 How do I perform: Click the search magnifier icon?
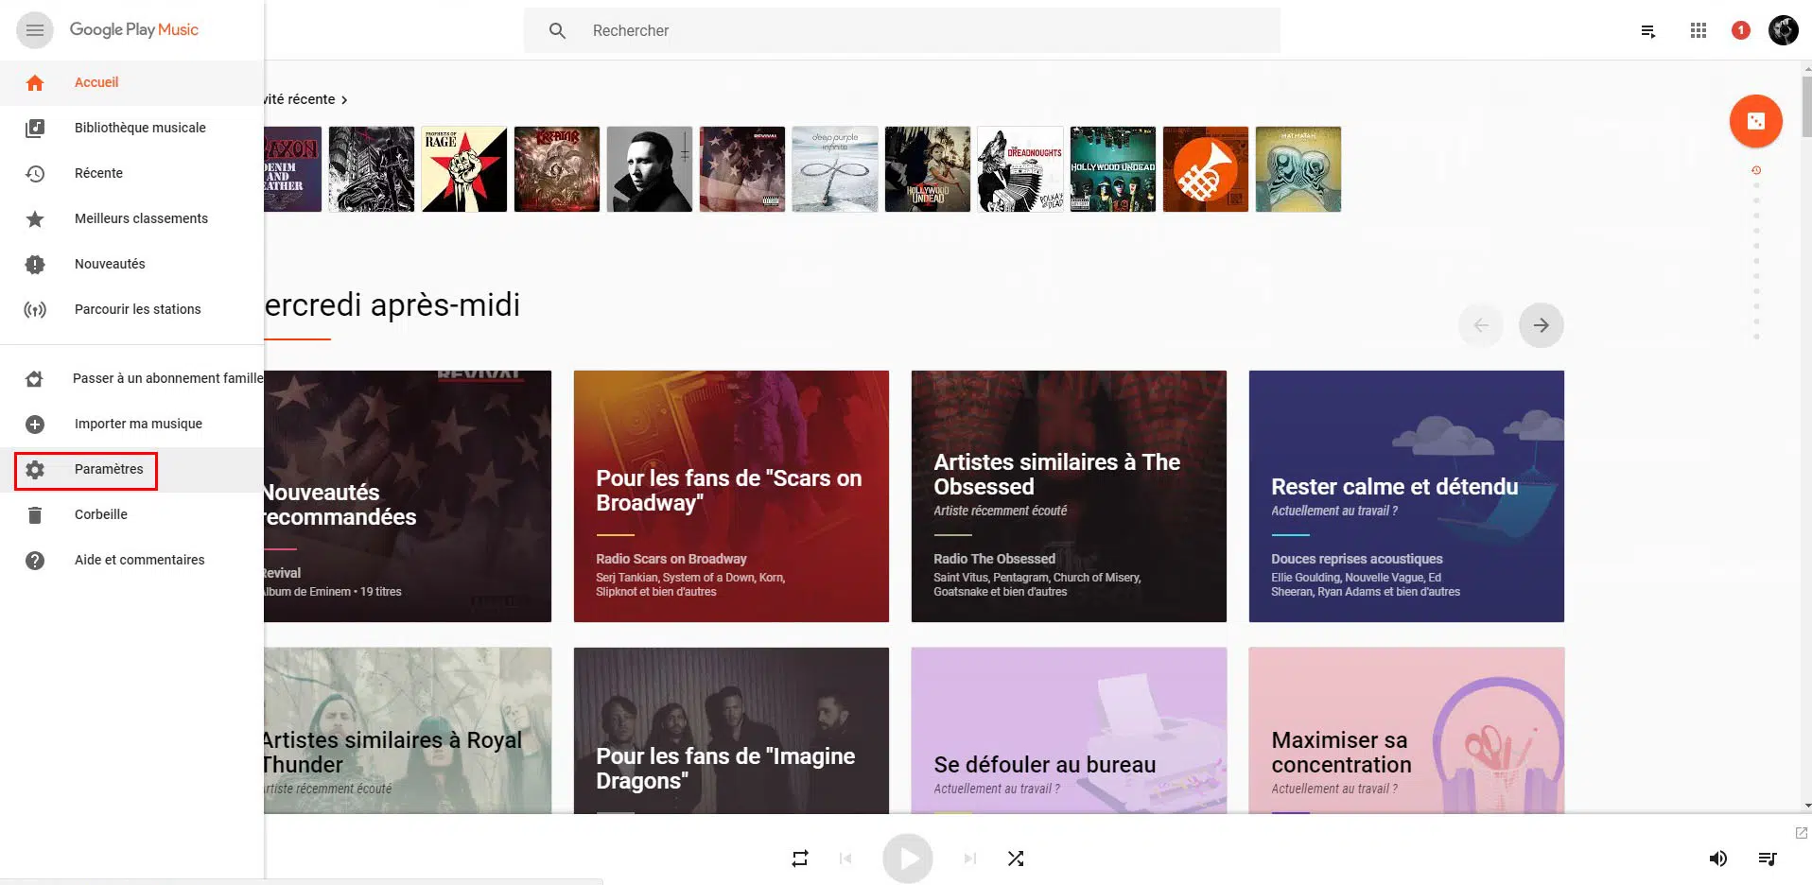(558, 31)
